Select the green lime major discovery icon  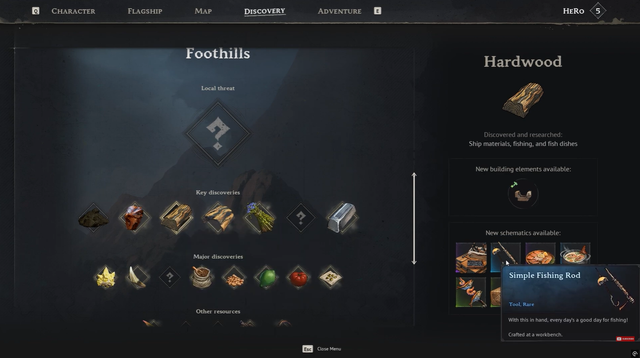(x=266, y=277)
